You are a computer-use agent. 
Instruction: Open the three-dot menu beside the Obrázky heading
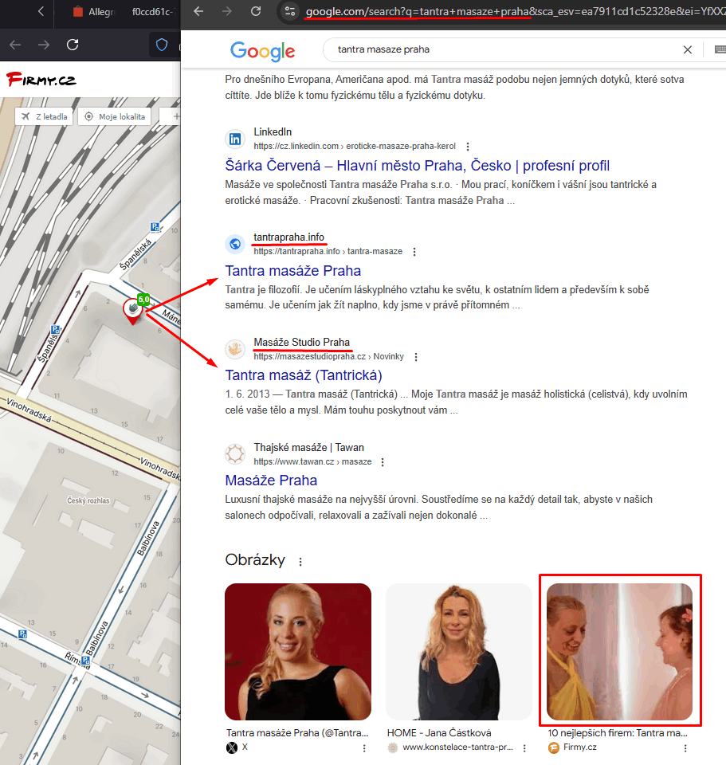pyautogui.click(x=300, y=561)
